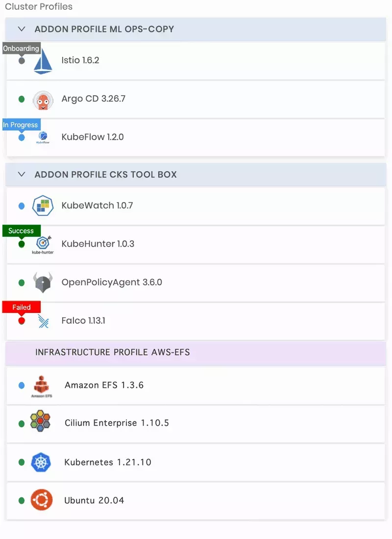Click the KubeFlow logo icon
The width and height of the screenshot is (392, 539).
(43, 137)
